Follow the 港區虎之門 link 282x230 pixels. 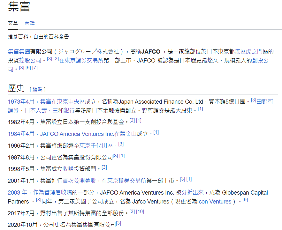248,52
